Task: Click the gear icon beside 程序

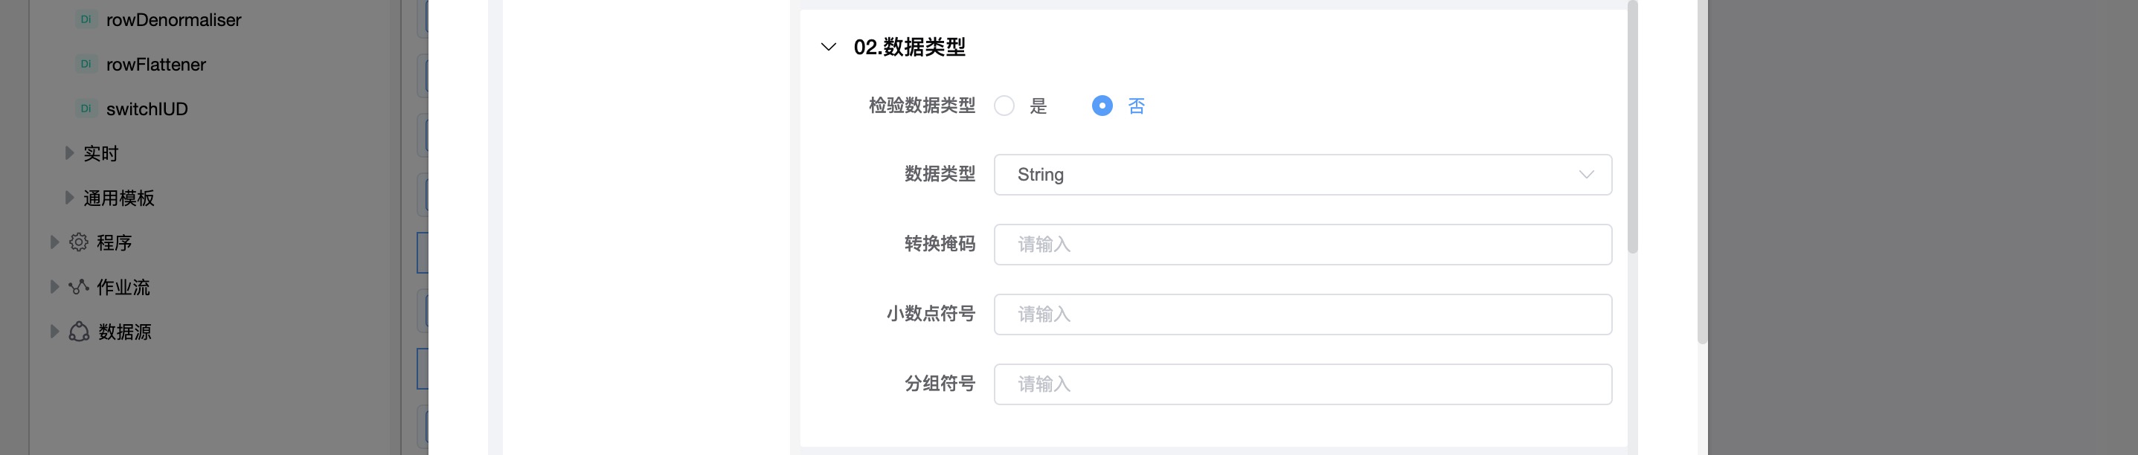Action: tap(79, 242)
